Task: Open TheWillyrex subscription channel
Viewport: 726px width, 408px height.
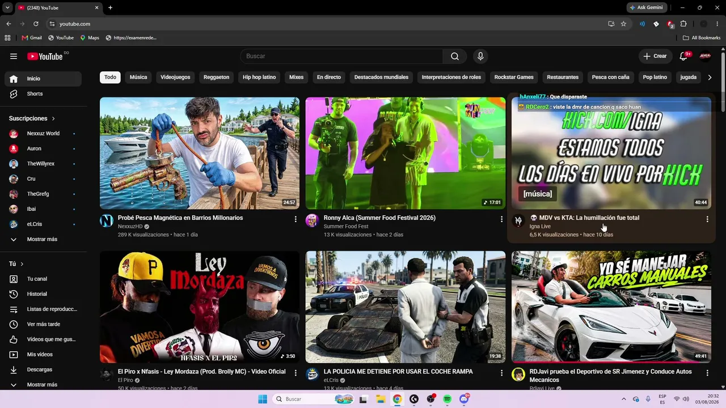Action: (x=43, y=164)
